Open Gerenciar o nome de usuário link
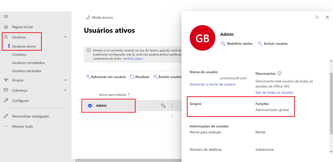Viewport: 333px width, 162px height. click(212, 84)
